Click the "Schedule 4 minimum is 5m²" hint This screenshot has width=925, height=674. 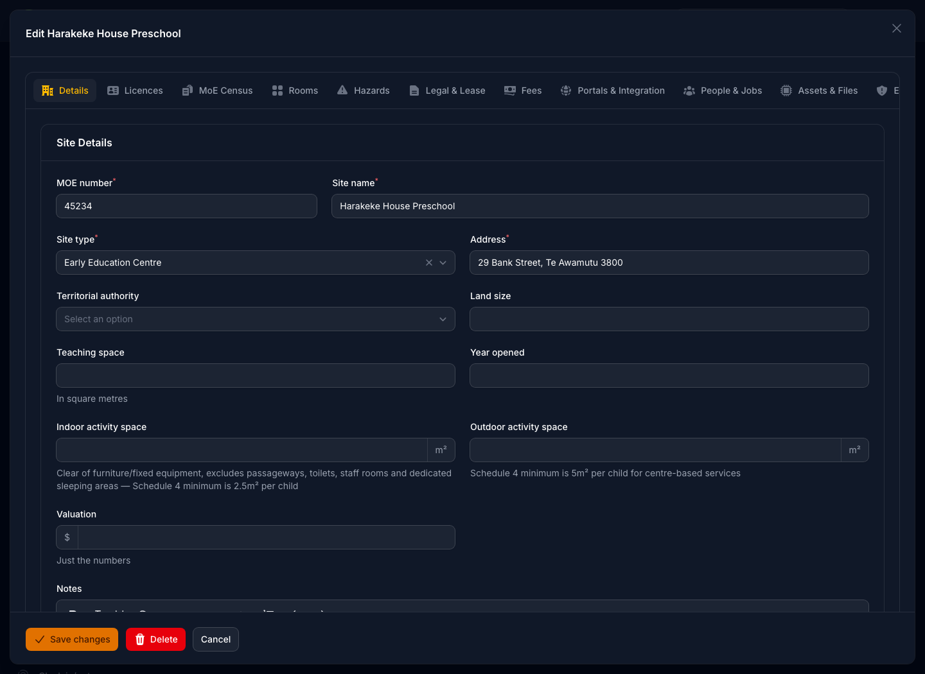click(605, 473)
